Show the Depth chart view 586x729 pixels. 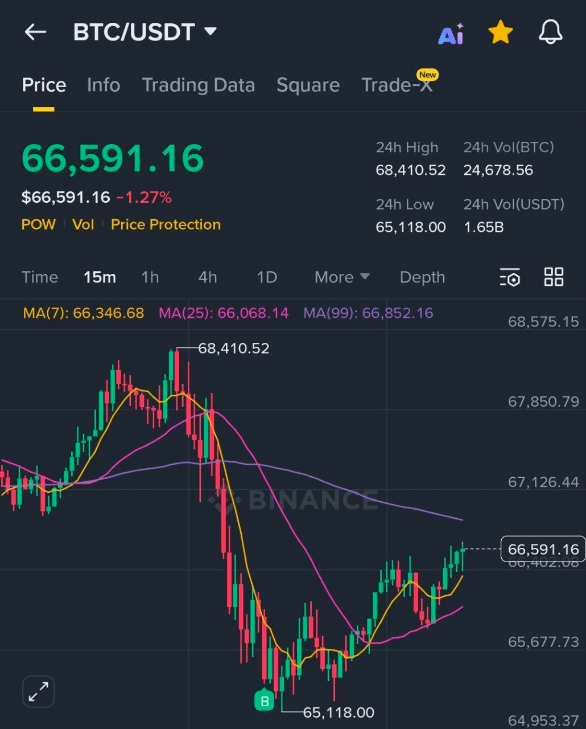422,277
